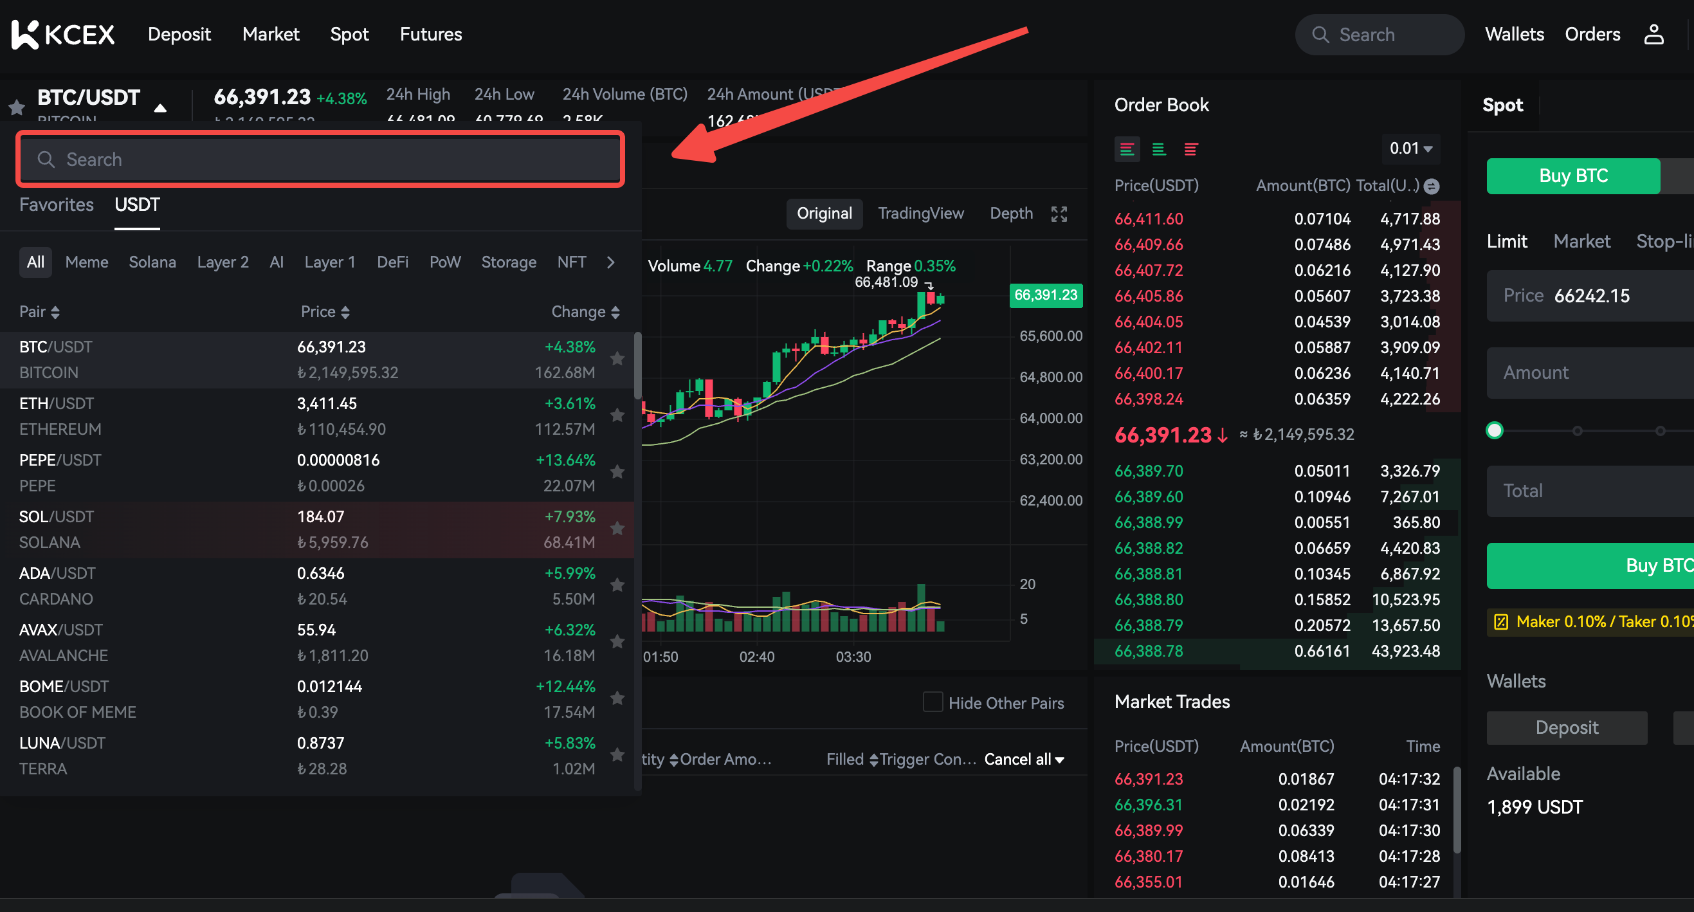1694x912 pixels.
Task: Favorite the AVAX/USDT row star
Action: click(617, 641)
